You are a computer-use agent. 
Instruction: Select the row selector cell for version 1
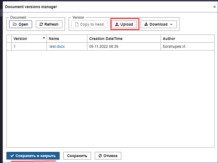(9, 46)
